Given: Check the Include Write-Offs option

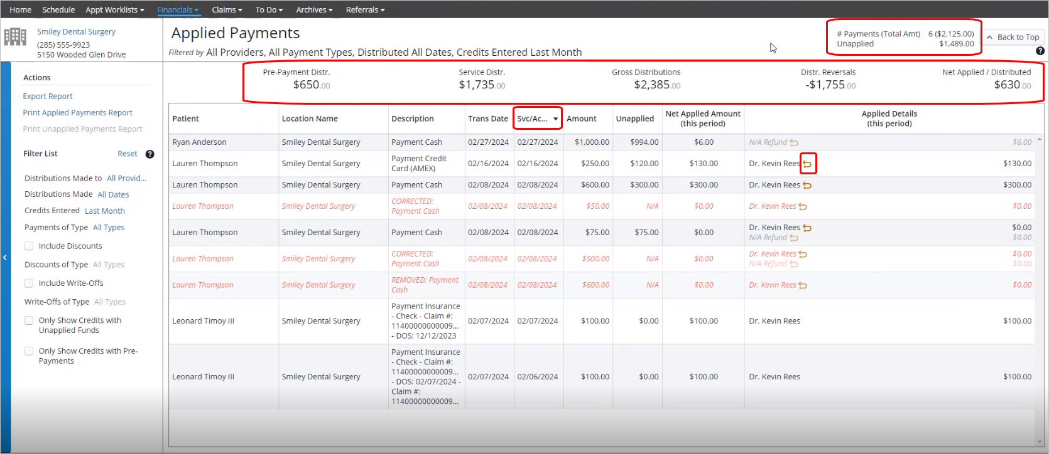Looking at the screenshot, I should click(29, 283).
